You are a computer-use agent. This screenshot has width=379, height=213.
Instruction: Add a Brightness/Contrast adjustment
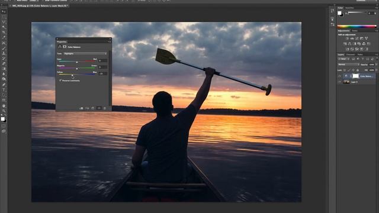pos(348,38)
